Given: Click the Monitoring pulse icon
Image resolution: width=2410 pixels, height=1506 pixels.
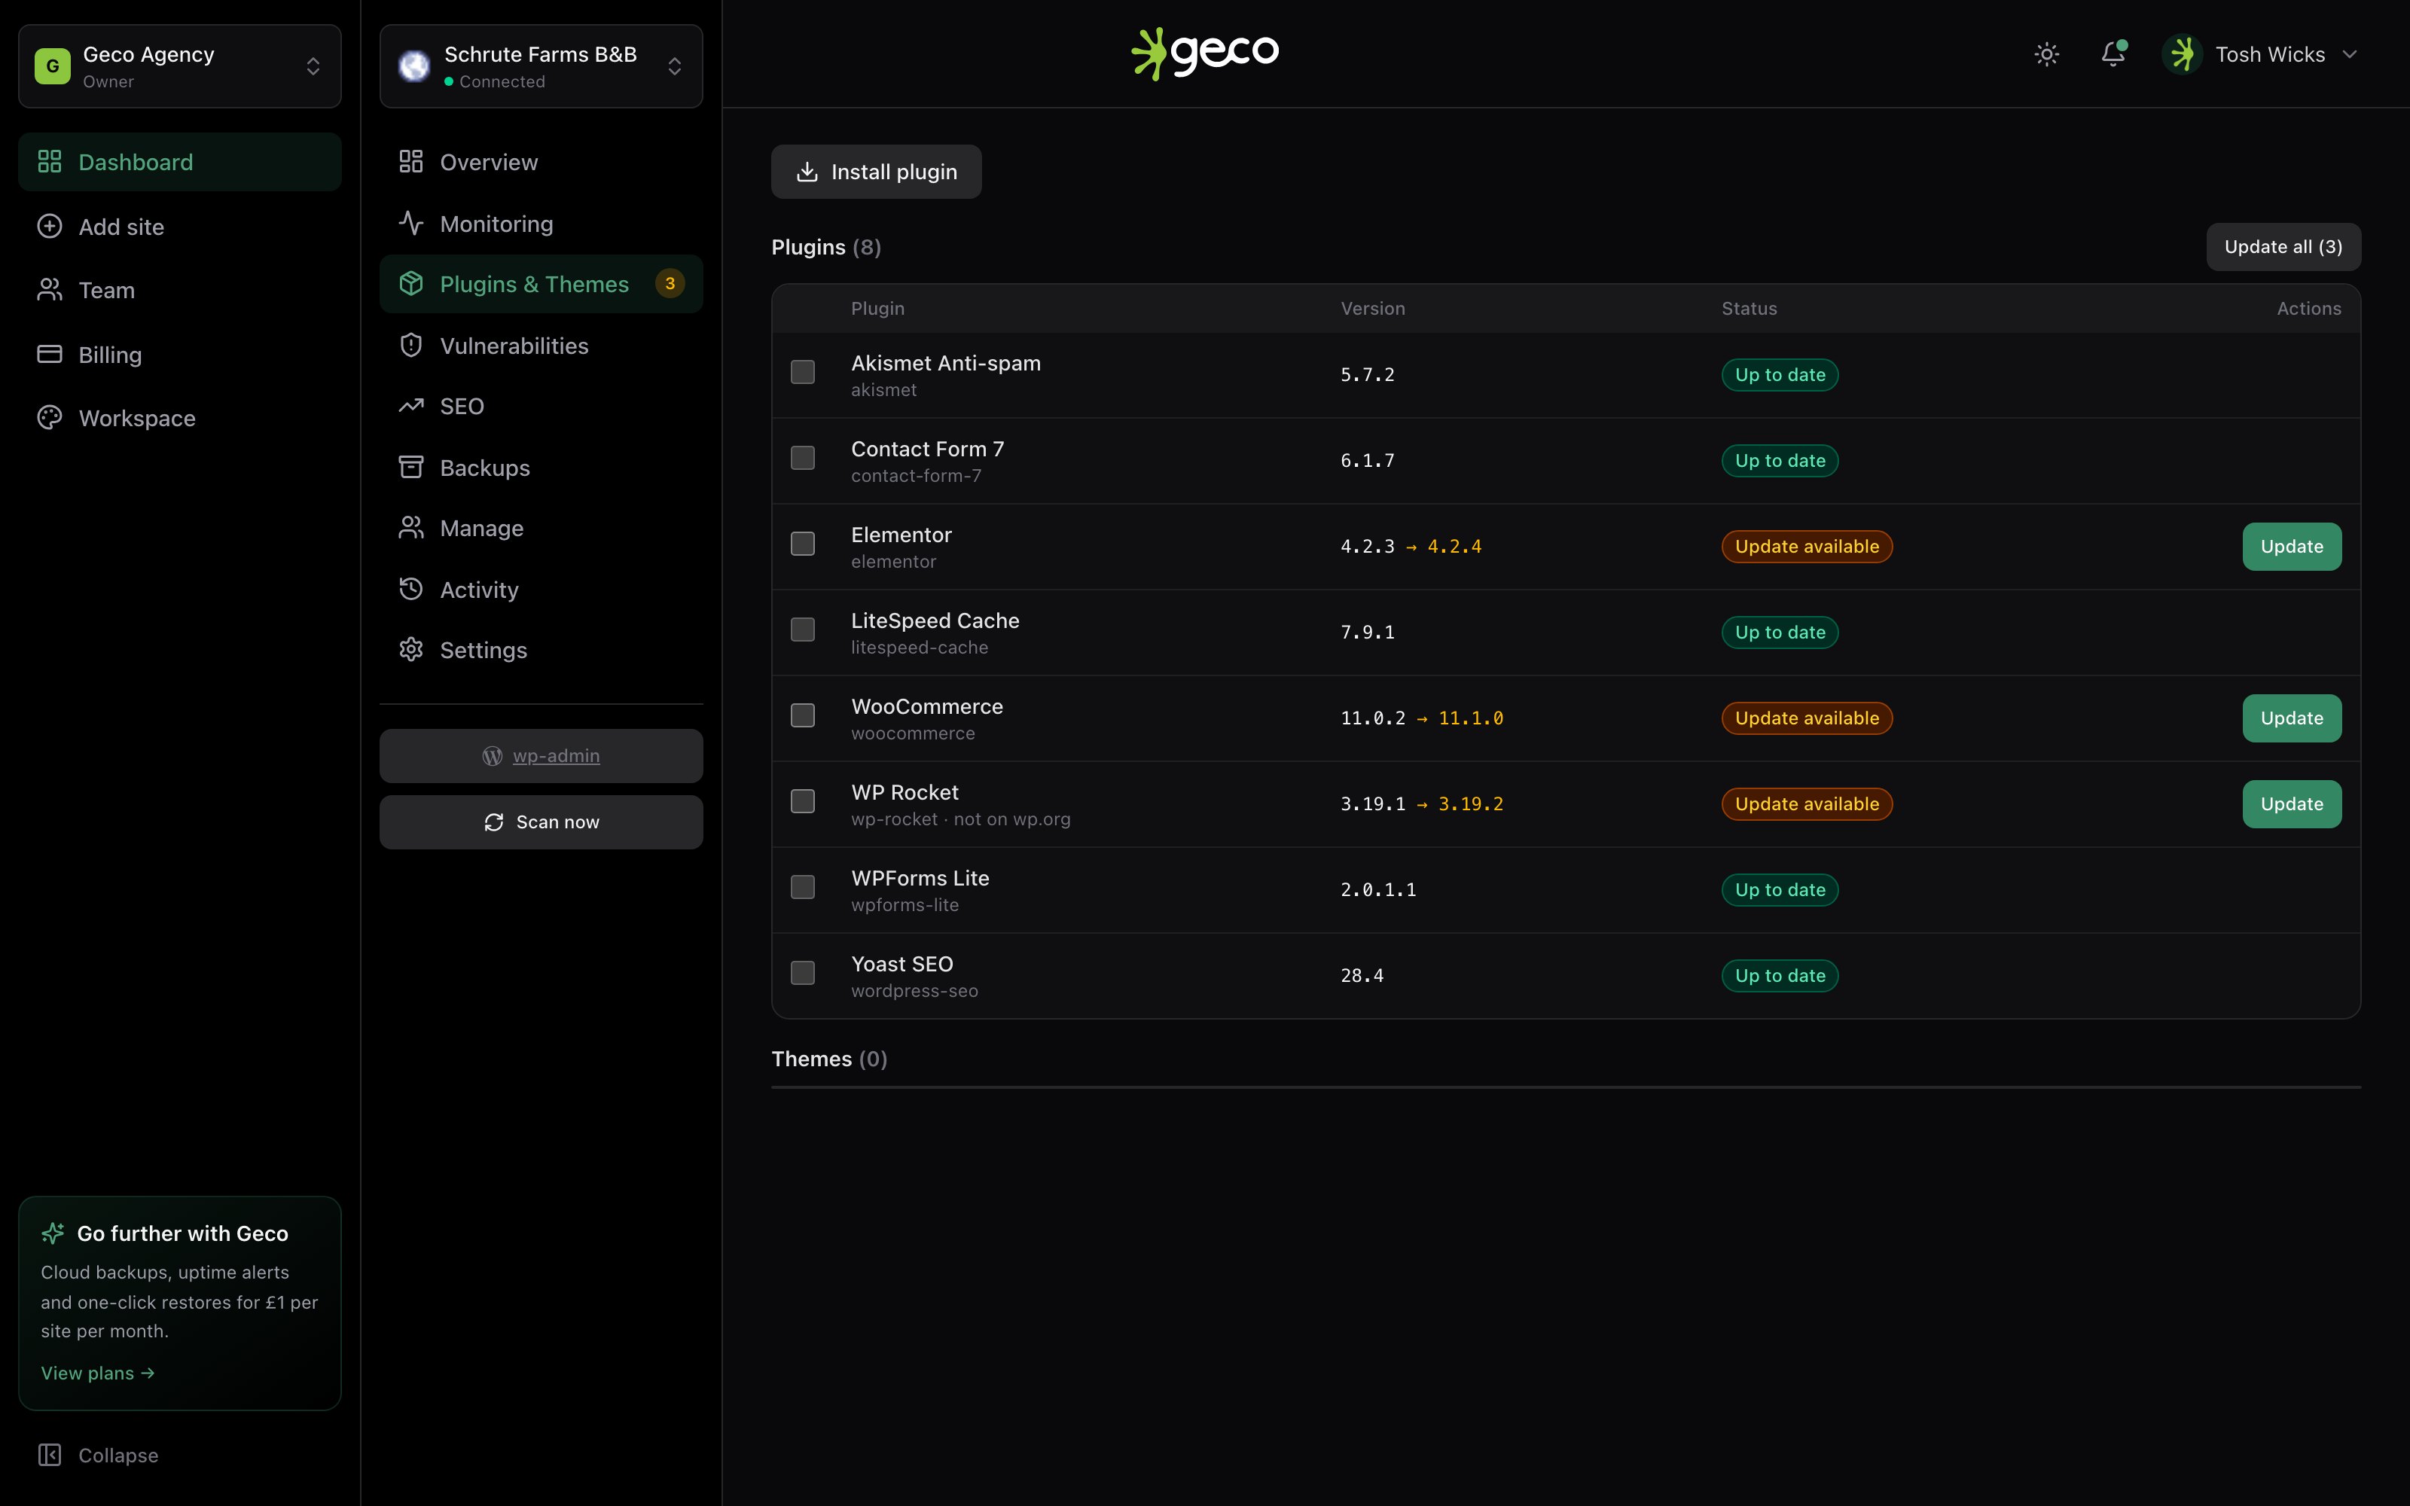Looking at the screenshot, I should [x=411, y=223].
